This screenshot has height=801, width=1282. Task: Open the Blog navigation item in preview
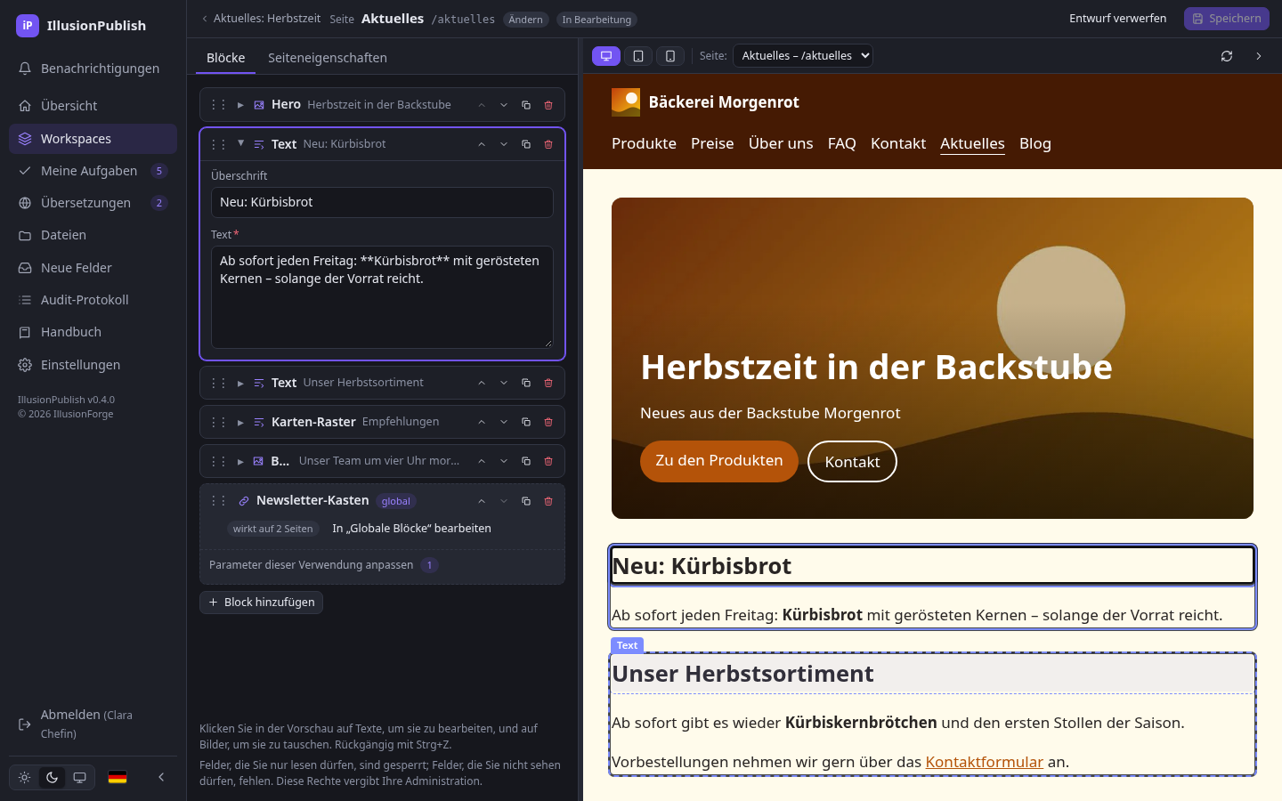coord(1035,143)
